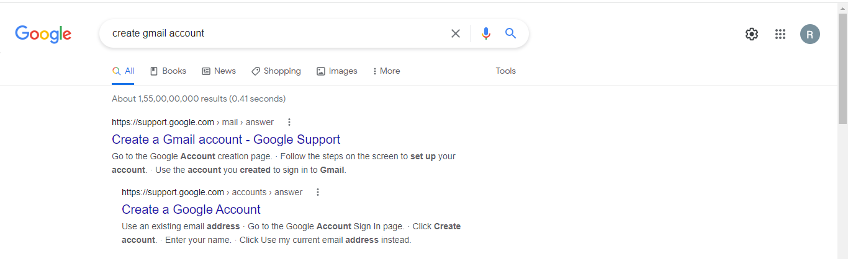This screenshot has height=259, width=848.
Task: Switch to the Shopping tab
Action: tap(276, 71)
